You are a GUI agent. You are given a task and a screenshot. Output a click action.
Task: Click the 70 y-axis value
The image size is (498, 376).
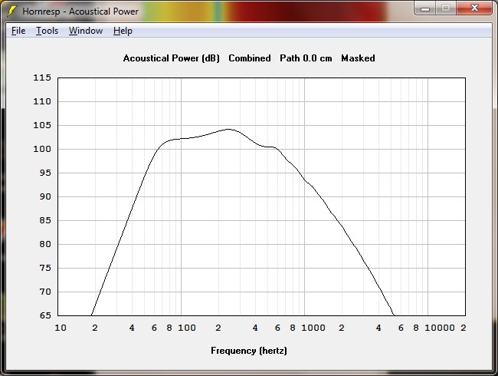[45, 292]
